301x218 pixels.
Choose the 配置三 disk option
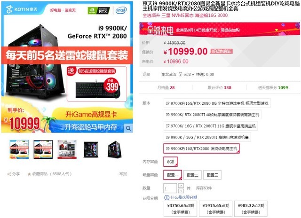tap(212, 175)
